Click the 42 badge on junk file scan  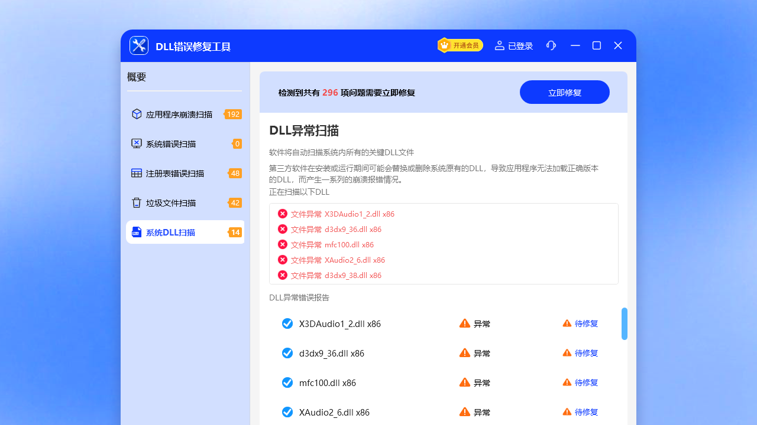click(235, 202)
